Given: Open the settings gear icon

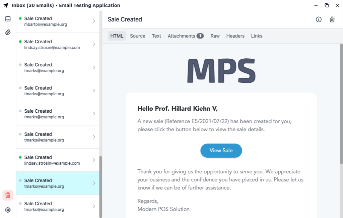Looking at the screenshot, I should tap(8, 210).
